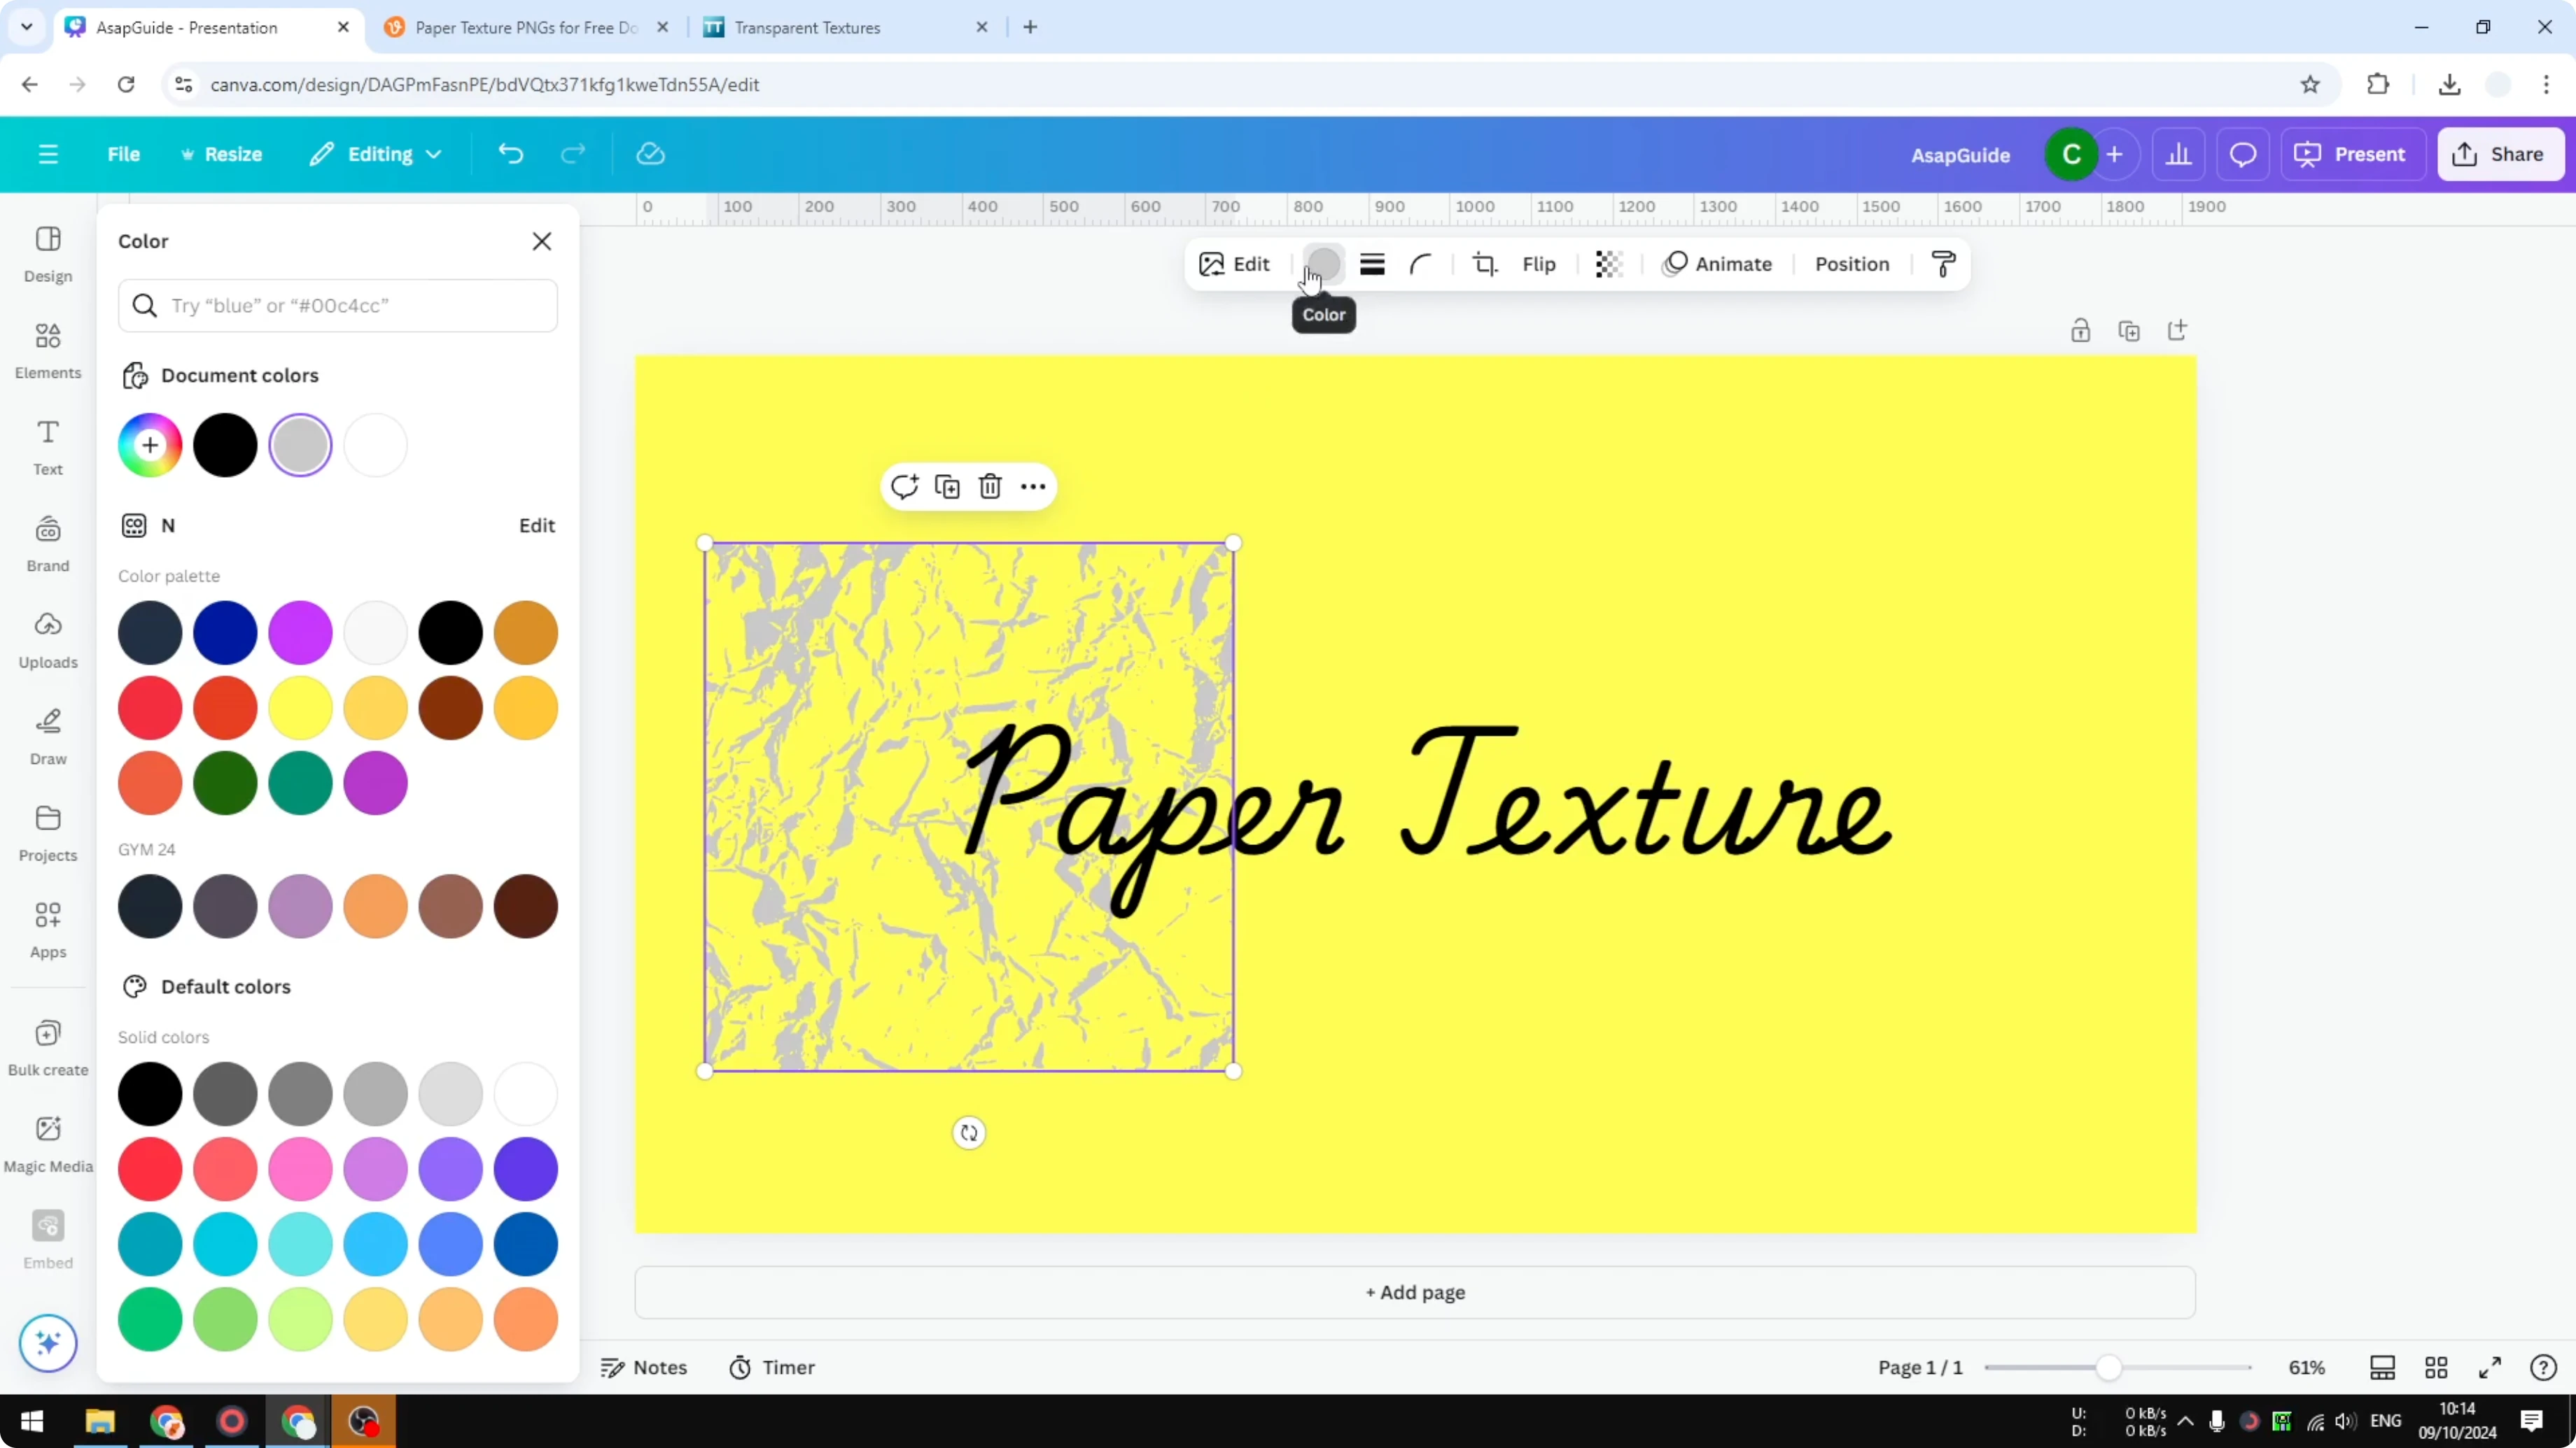Open the Elements panel in sidebar
The height and width of the screenshot is (1448, 2576).
click(47, 350)
